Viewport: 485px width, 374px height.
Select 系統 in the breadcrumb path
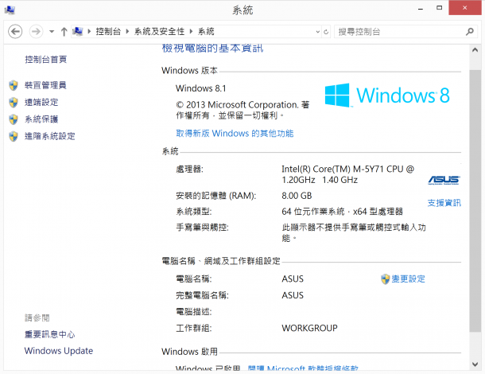coord(206,32)
